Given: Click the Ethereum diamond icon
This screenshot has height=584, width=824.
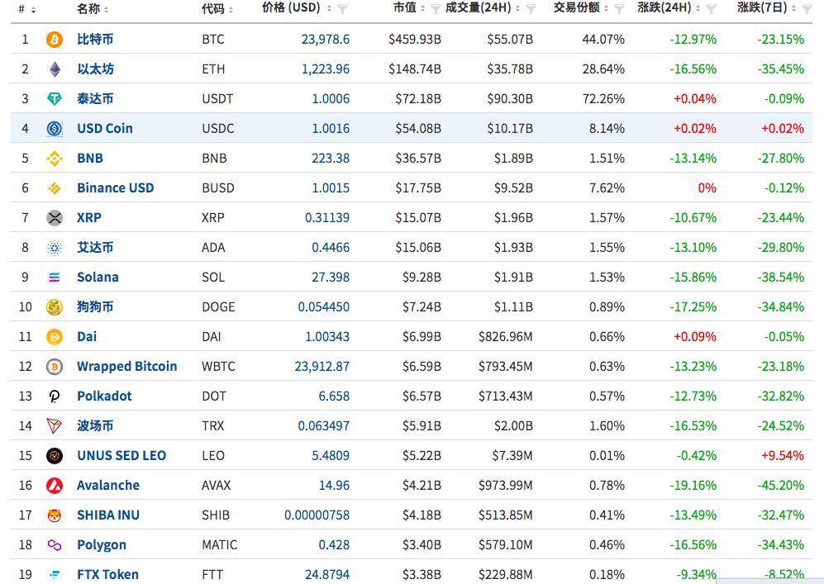Looking at the screenshot, I should [x=54, y=69].
